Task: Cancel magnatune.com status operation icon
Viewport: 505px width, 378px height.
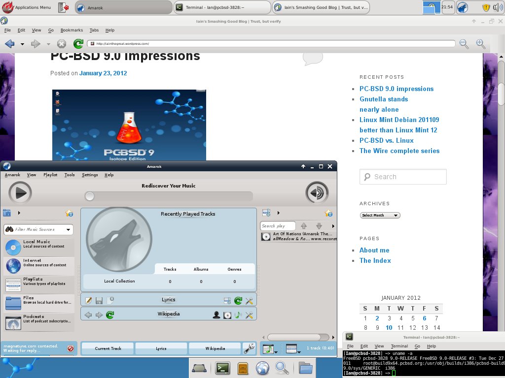Action: coord(71,348)
